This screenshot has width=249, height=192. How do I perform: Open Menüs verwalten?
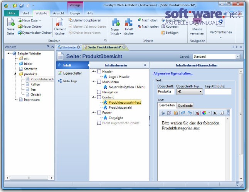(197, 27)
